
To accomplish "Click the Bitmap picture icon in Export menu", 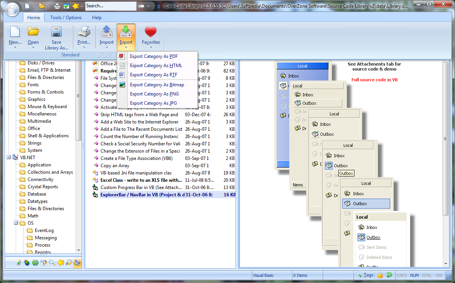I will coord(122,85).
